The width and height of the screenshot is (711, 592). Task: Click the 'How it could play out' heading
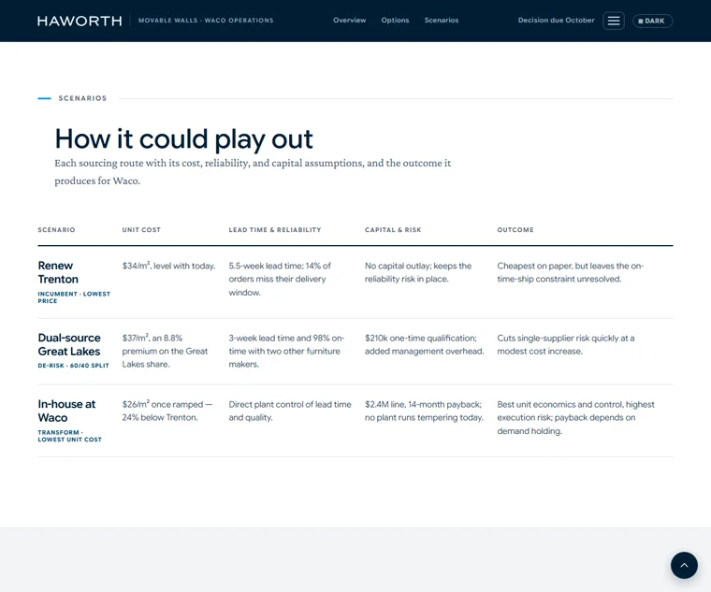click(183, 138)
